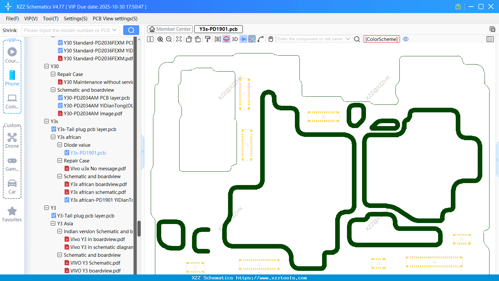Collapse the left panel with the splitter arrow
499x281 pixels.
point(143,151)
